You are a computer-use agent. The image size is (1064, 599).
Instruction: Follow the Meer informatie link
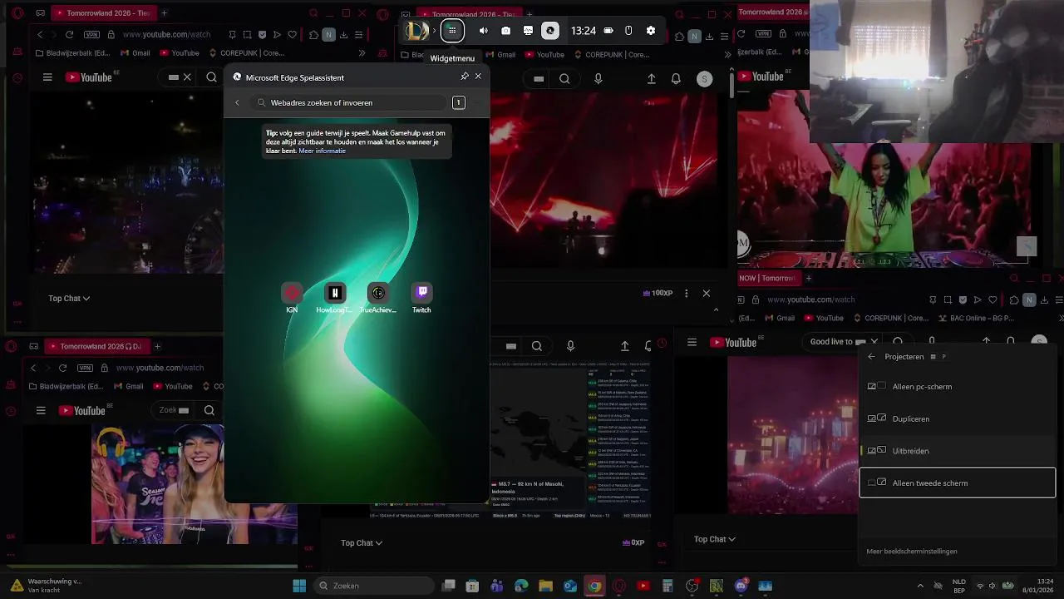coord(323,151)
